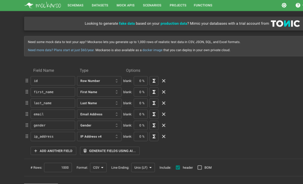Image resolution: width=303 pixels, height=184 pixels.
Task: Remove the id field with X
Action: click(164, 81)
